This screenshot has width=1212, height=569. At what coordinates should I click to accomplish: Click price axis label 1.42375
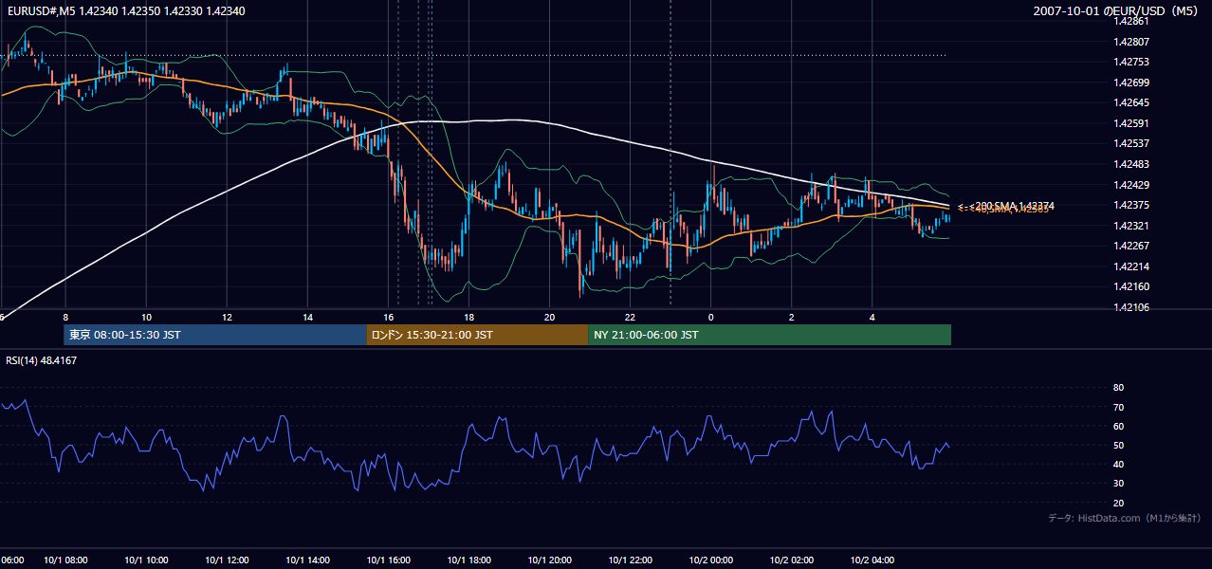(1131, 205)
